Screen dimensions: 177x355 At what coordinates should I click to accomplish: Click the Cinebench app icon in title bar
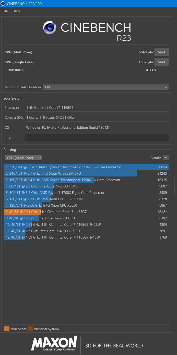[3, 4]
